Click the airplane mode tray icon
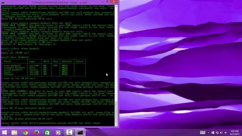The height and width of the screenshot is (136, 242). click(x=226, y=133)
